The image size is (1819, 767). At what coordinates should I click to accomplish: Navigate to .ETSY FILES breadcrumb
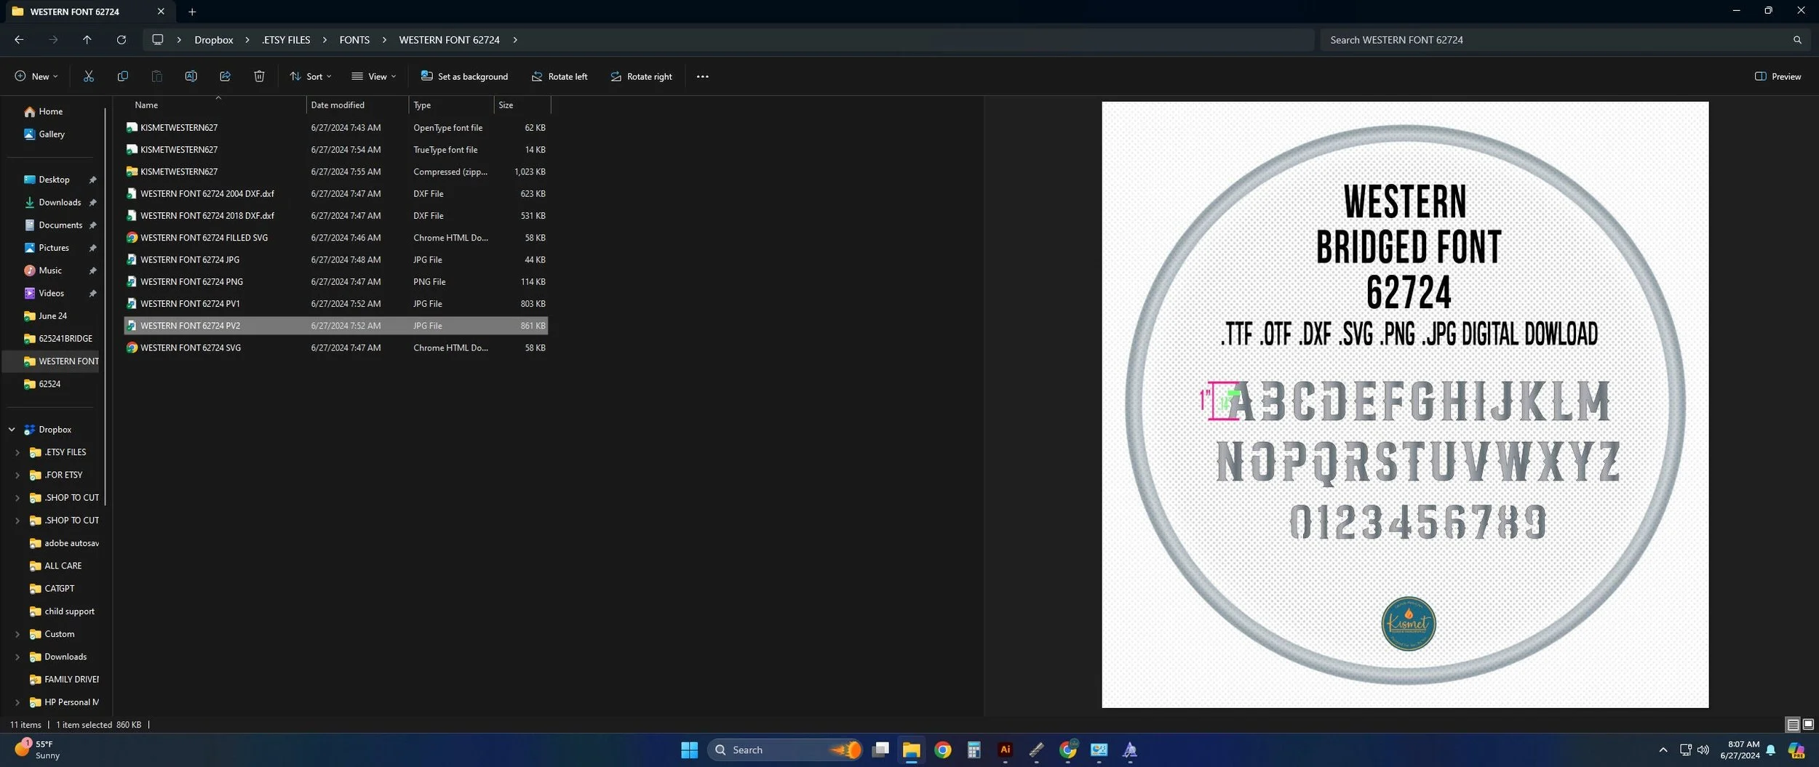(286, 40)
